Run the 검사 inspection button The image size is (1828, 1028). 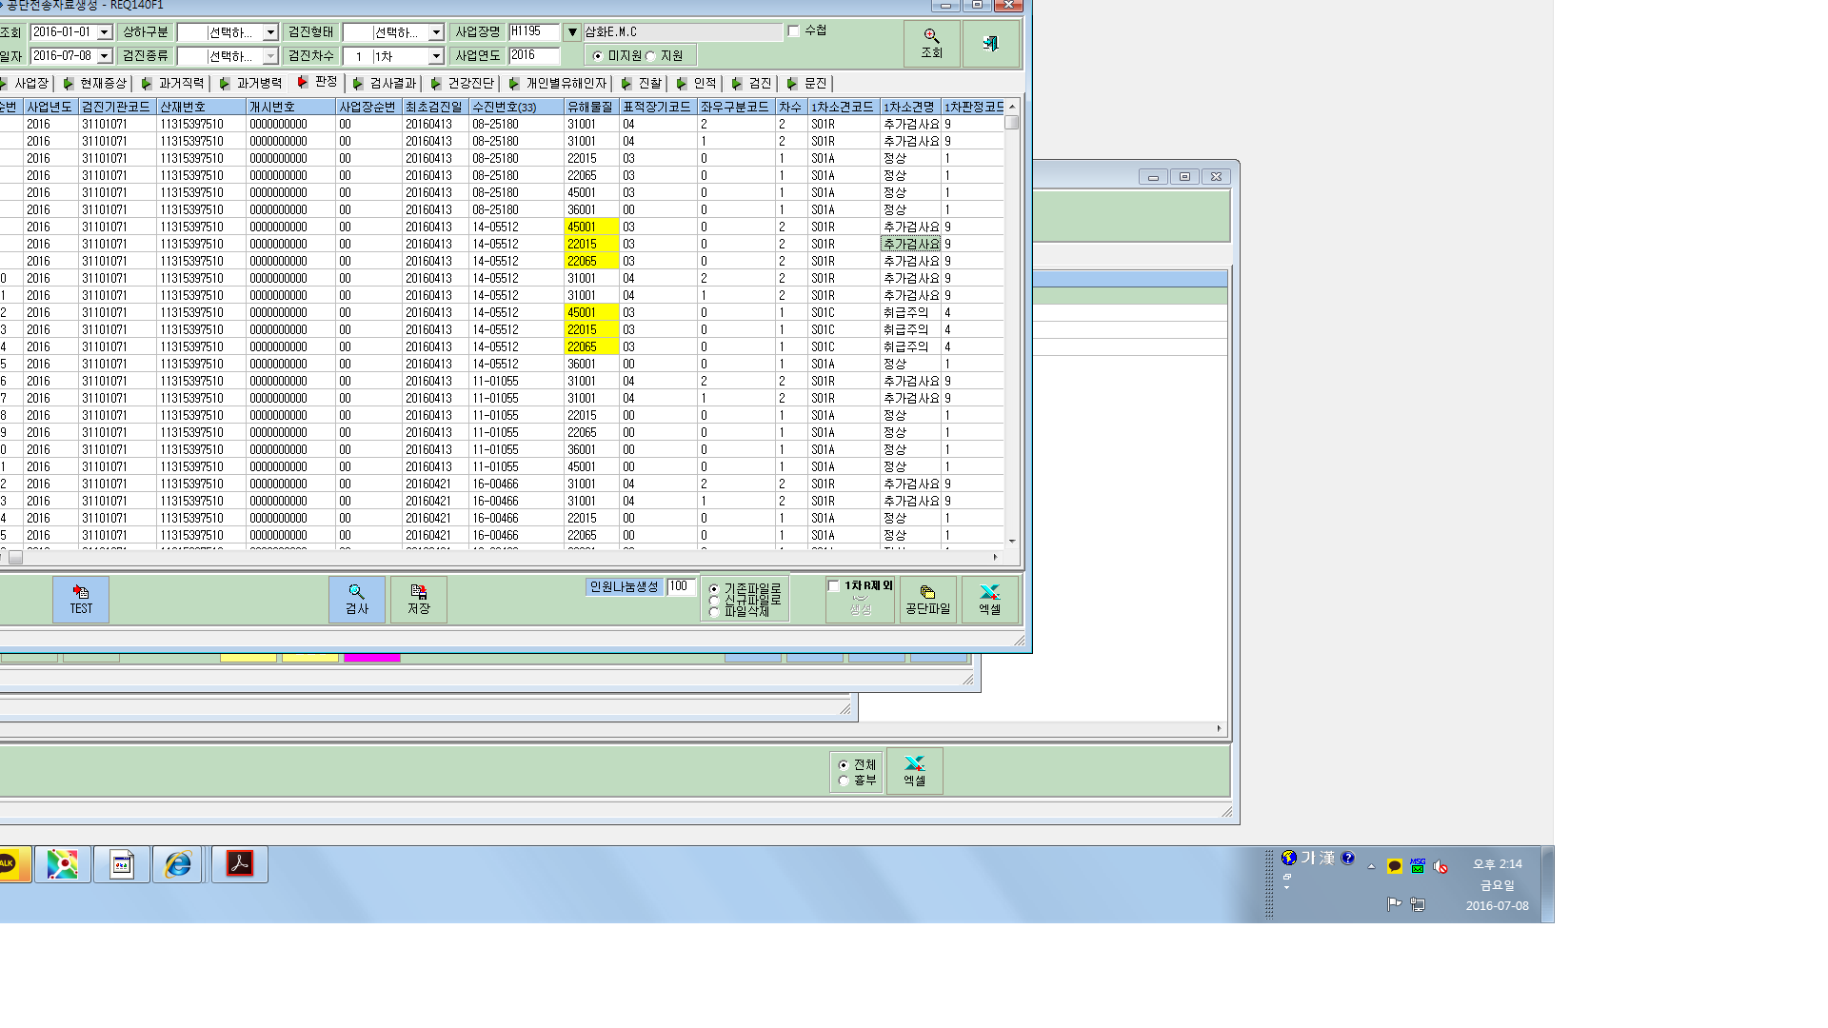(357, 600)
